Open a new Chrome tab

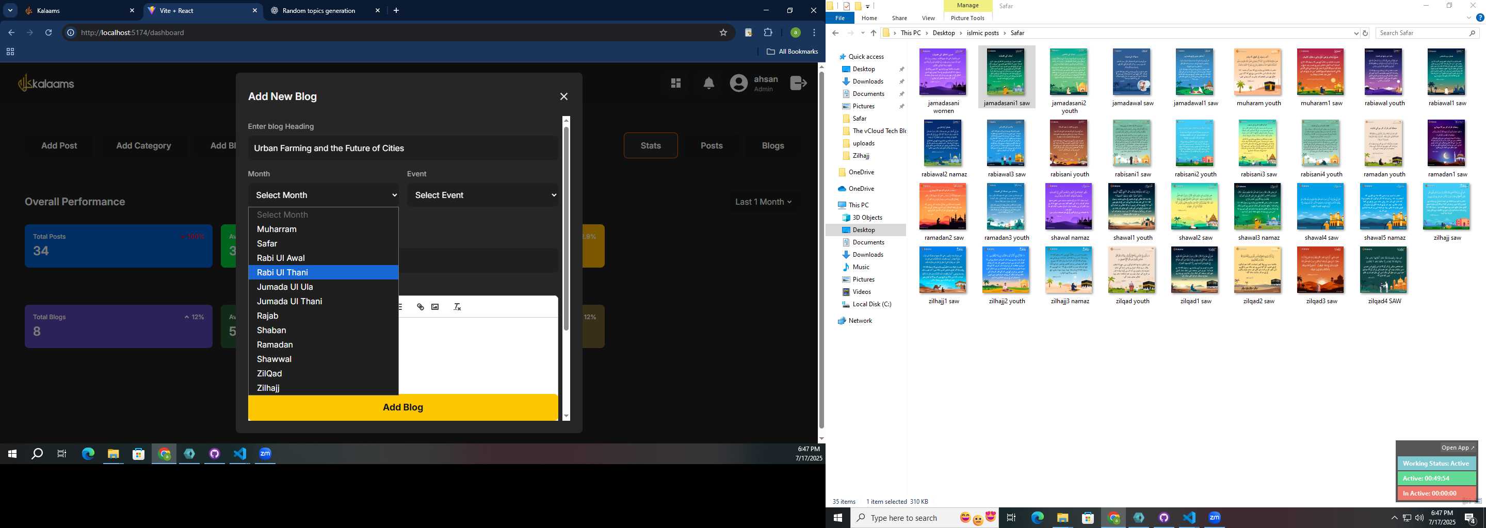(396, 10)
